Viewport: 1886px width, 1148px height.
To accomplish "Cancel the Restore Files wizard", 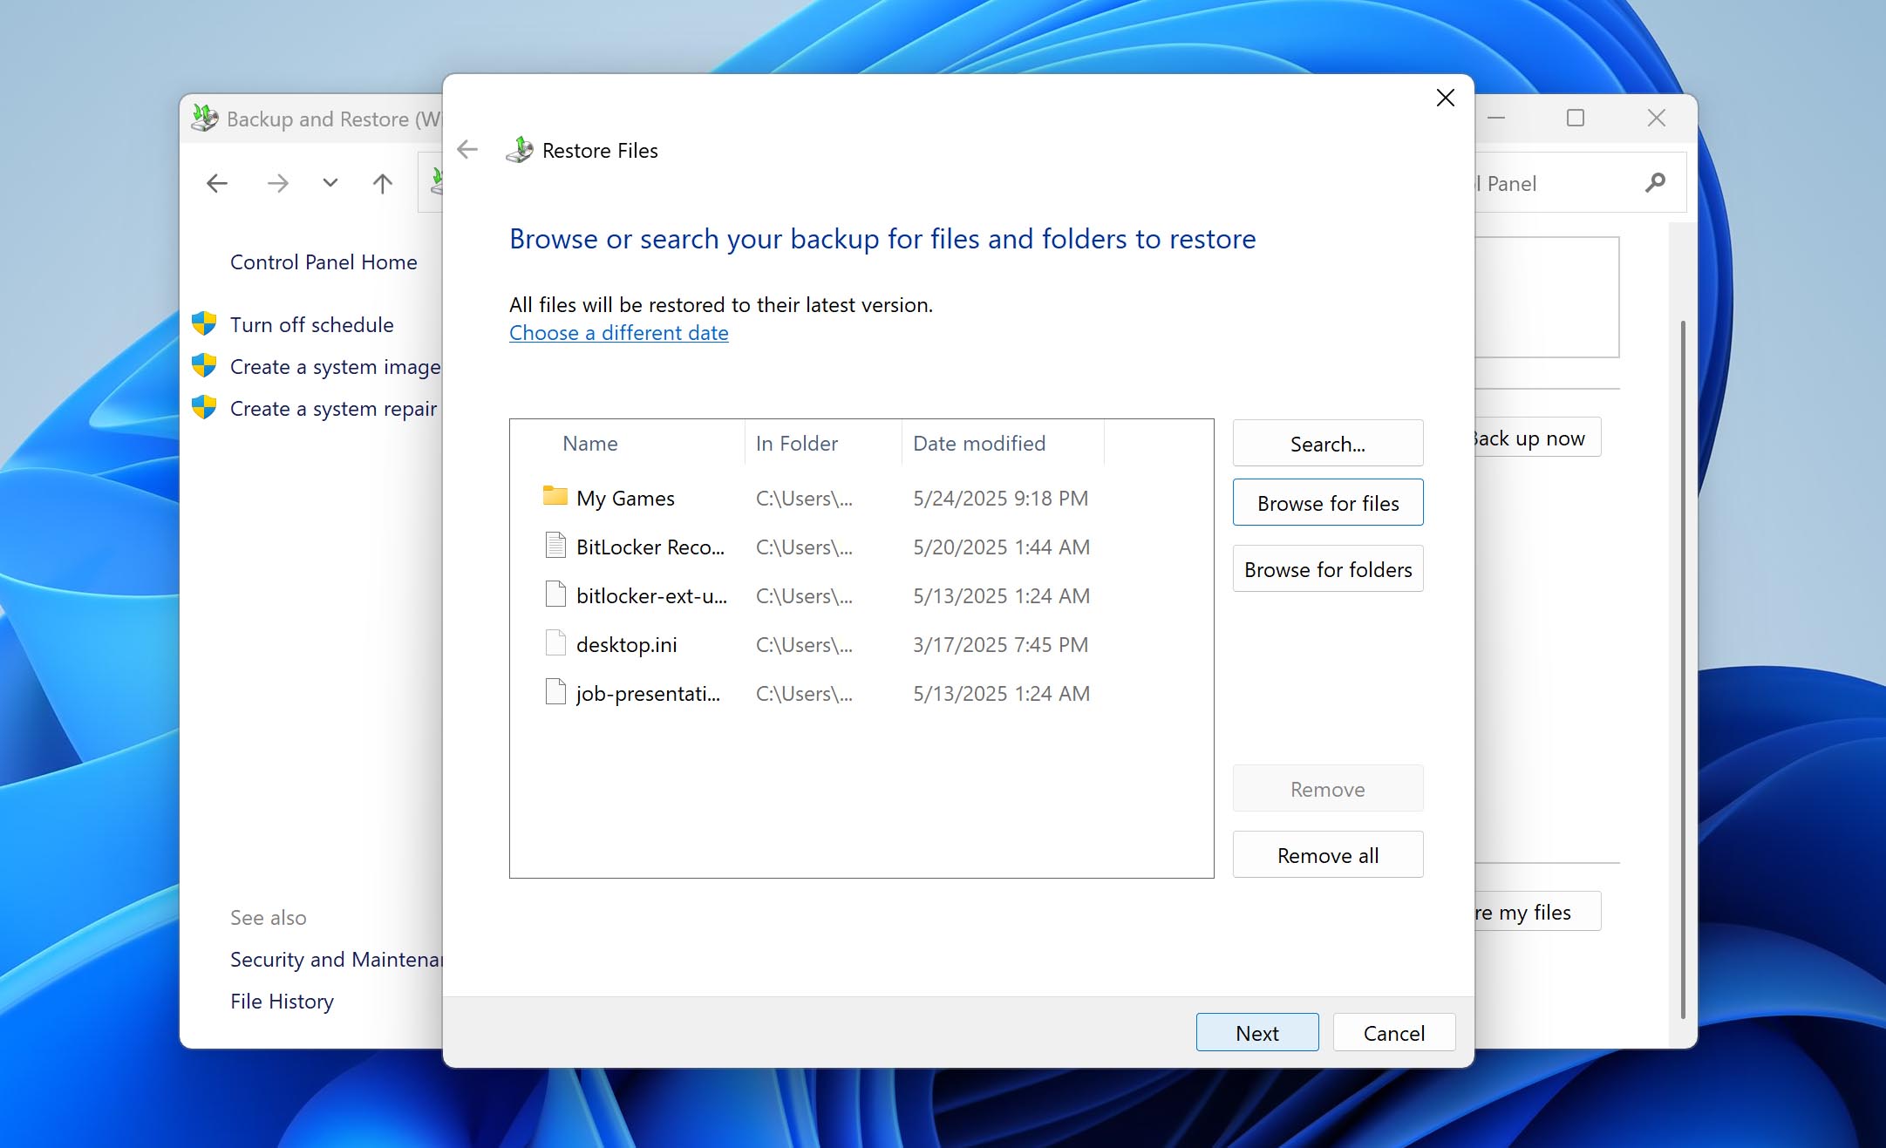I will point(1394,1033).
